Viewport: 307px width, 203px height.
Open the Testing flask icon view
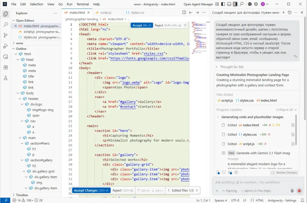click(x=5, y=78)
